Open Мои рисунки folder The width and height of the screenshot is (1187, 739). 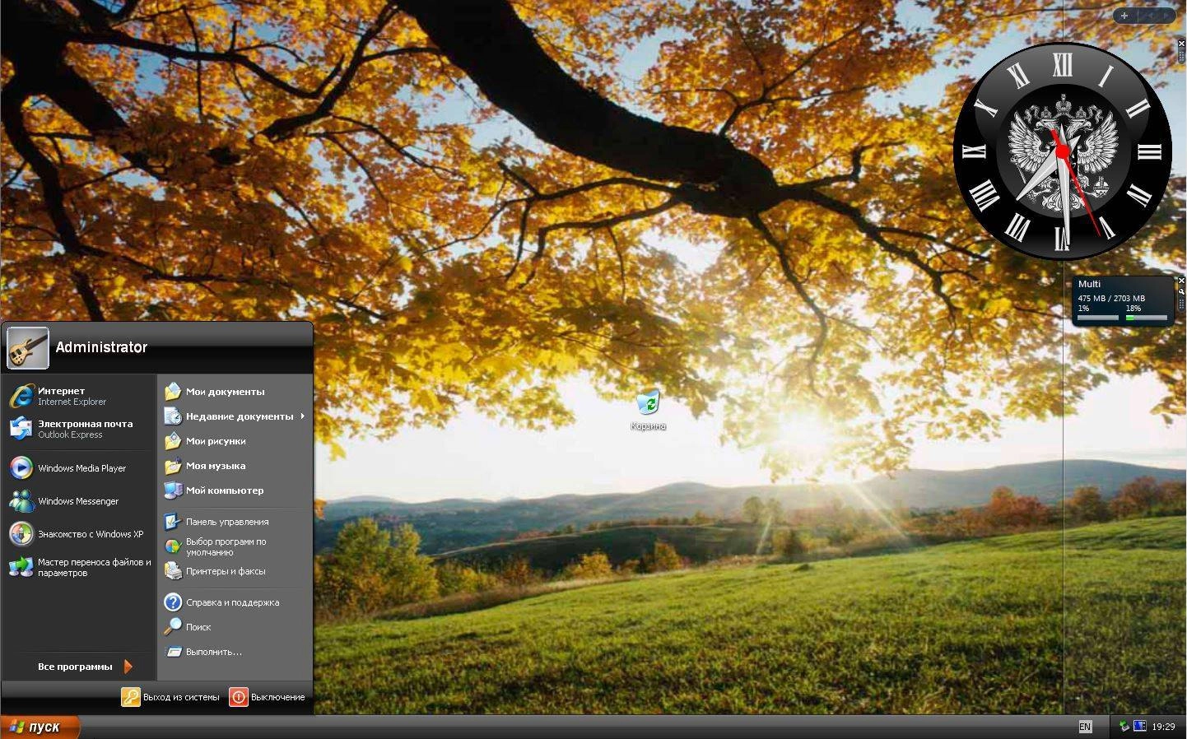[x=235, y=441]
